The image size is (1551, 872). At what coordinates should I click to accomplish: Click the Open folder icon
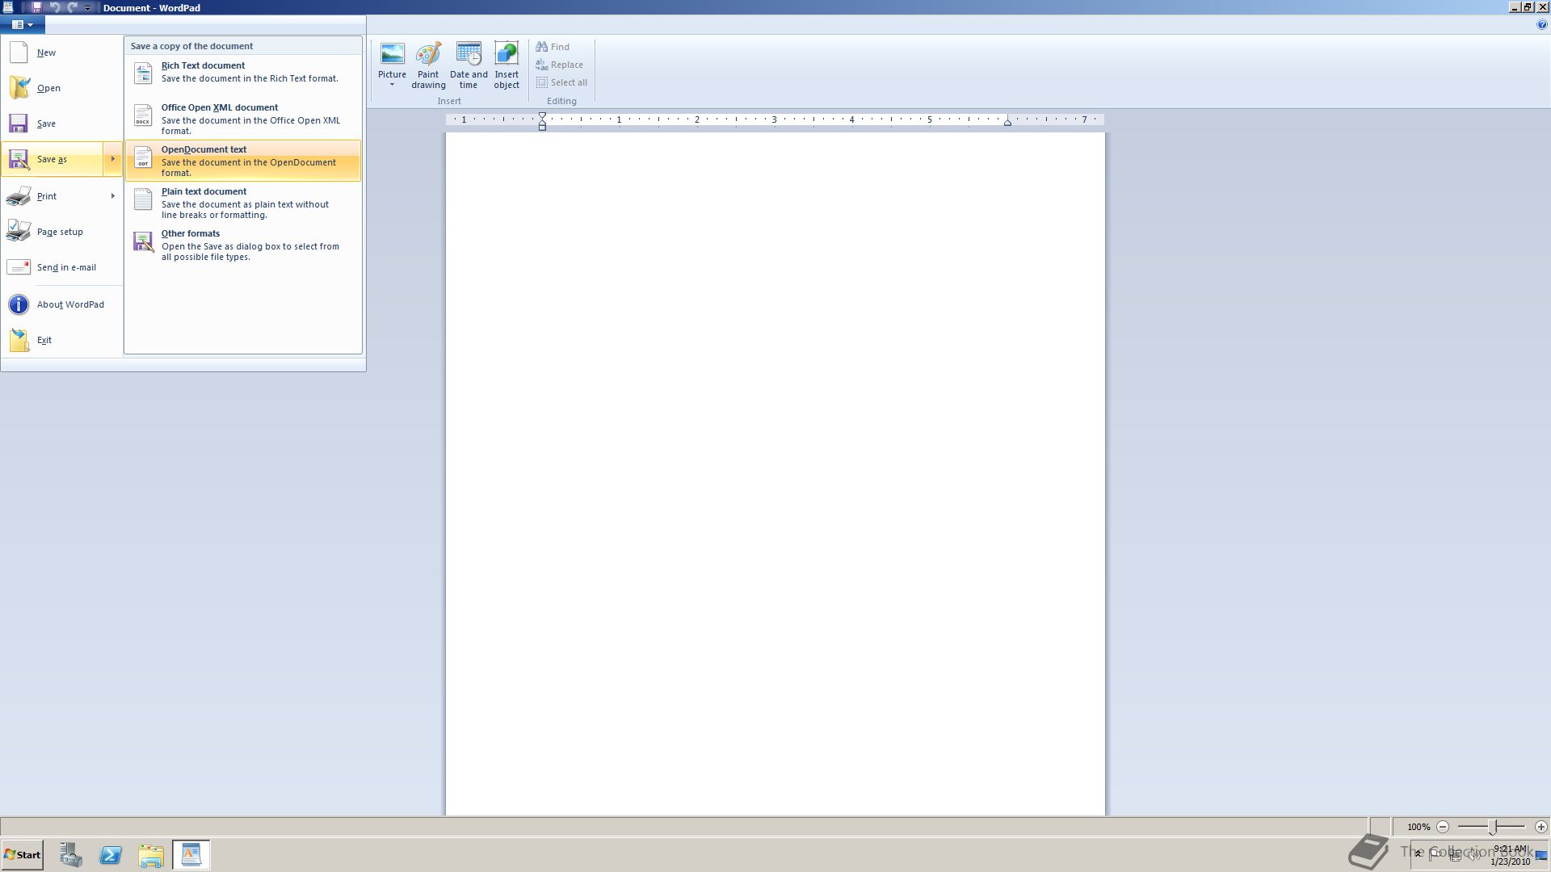coord(19,88)
